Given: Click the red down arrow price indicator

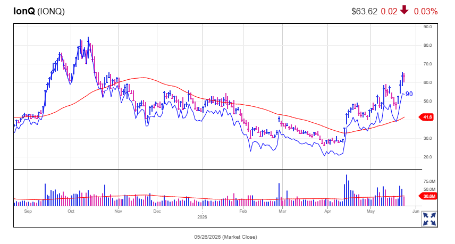Looking at the screenshot, I should click(x=404, y=11).
